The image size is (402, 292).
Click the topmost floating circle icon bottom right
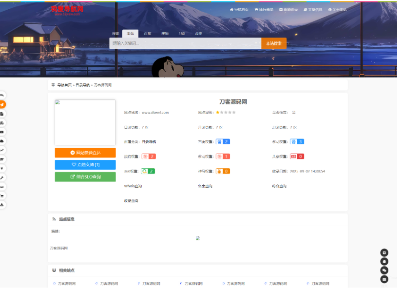(383, 253)
